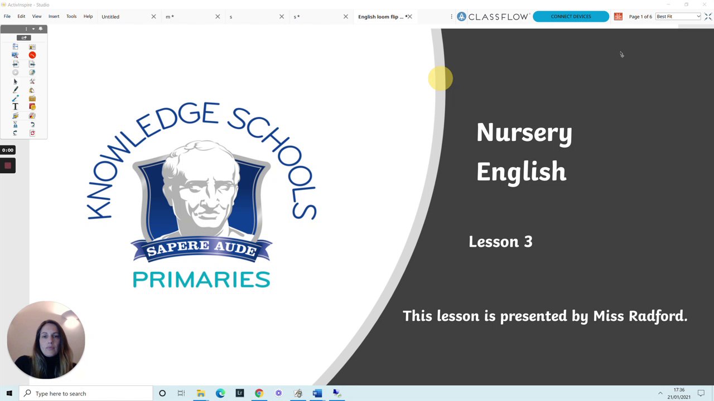This screenshot has height=401, width=714.
Task: Close the Untitled tab
Action: [153, 17]
